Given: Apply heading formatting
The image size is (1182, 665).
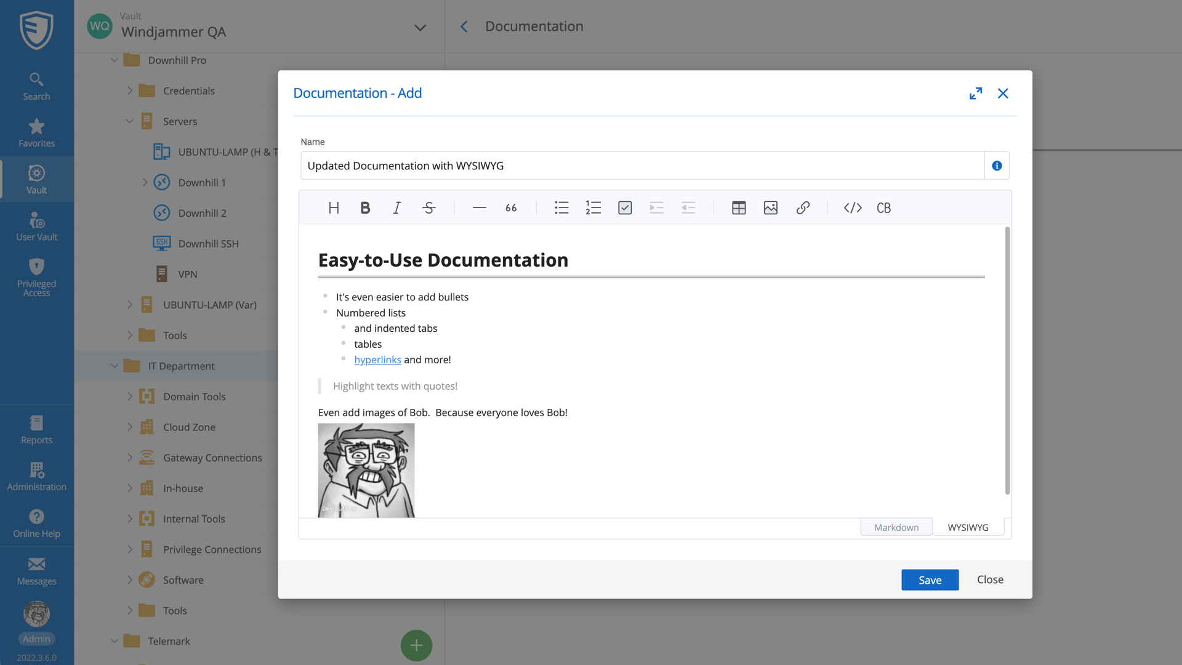Looking at the screenshot, I should (334, 208).
